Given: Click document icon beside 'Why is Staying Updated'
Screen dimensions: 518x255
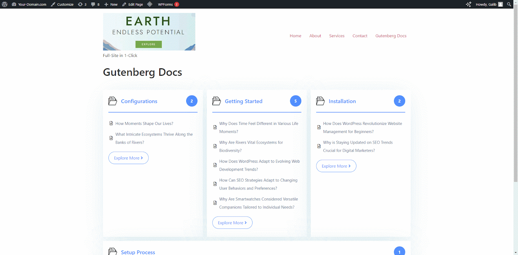Looking at the screenshot, I should [319, 146].
